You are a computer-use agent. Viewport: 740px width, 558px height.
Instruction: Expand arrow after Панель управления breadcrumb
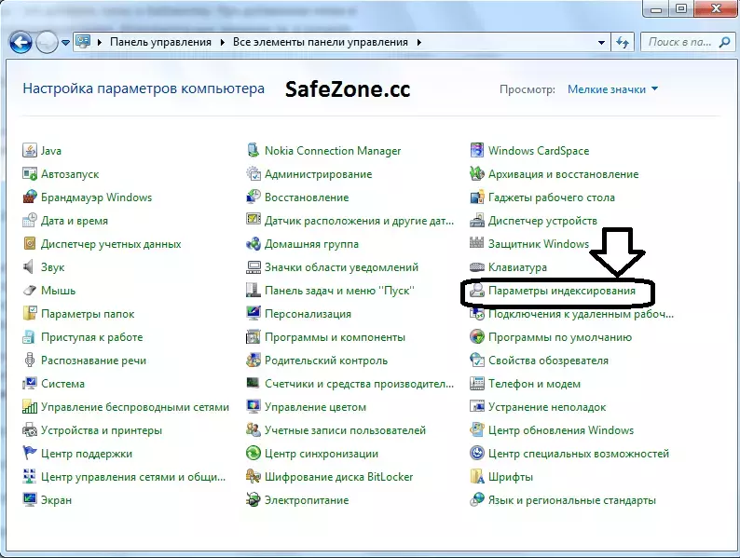point(223,43)
